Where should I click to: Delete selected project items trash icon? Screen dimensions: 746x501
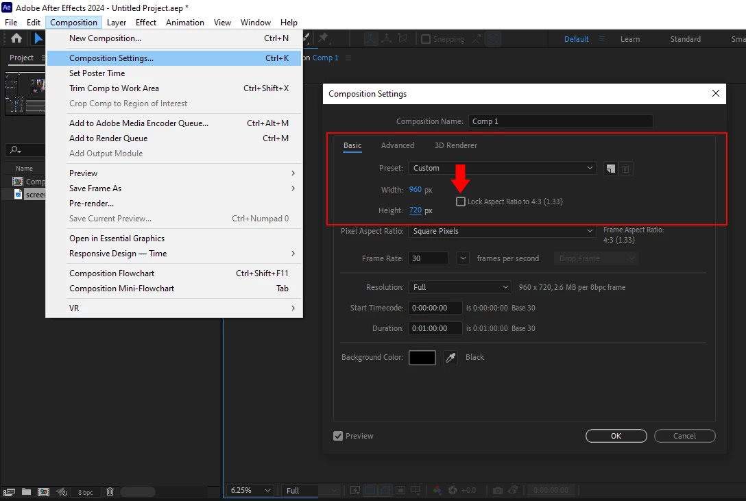(110, 491)
